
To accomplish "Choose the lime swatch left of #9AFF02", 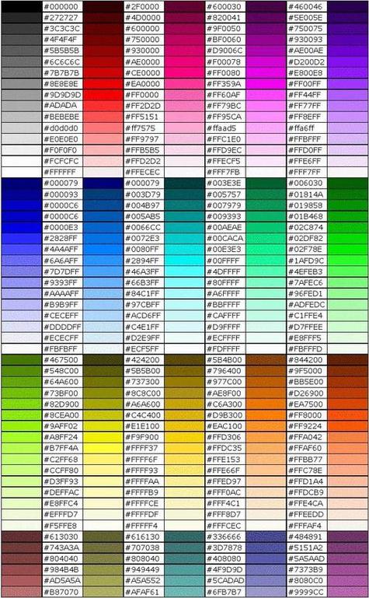I will coord(22,426).
